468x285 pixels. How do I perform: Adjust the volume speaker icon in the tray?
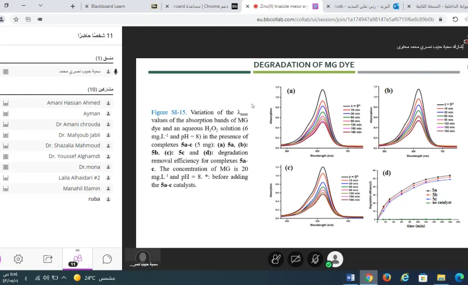pos(46,278)
